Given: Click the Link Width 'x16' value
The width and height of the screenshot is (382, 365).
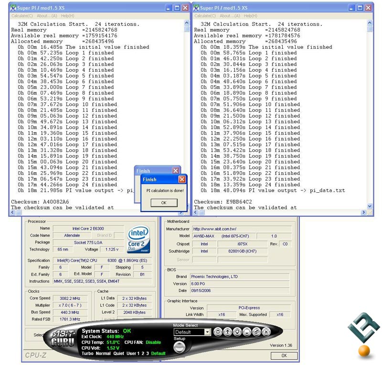Looking at the screenshot, I should click(x=222, y=315).
